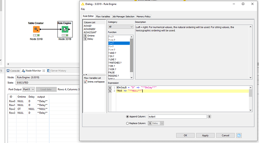Click the OK button

(185, 136)
